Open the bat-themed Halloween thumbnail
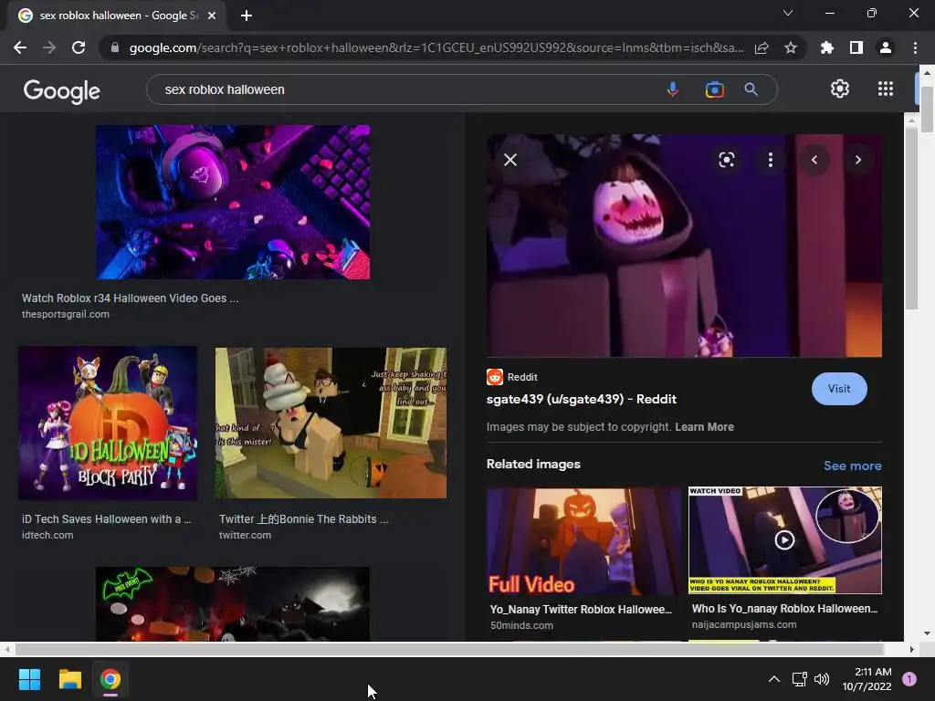 tap(233, 604)
